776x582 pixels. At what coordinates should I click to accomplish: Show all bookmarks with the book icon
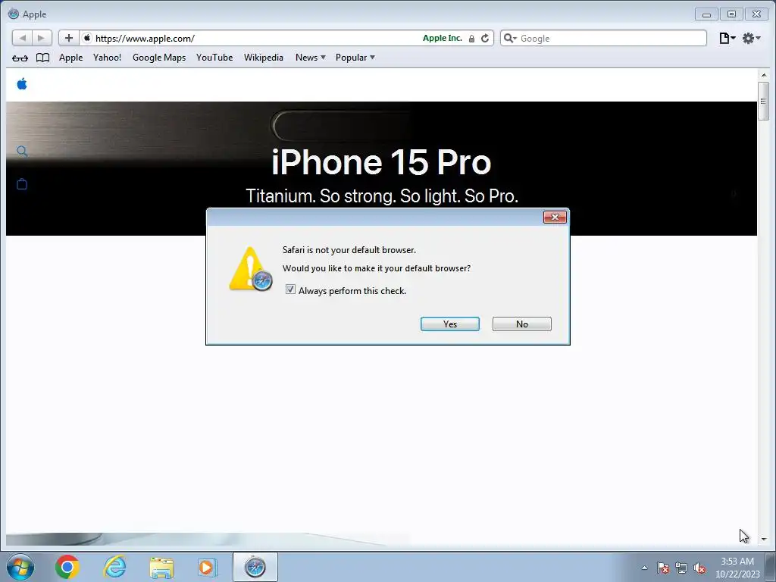pos(43,58)
